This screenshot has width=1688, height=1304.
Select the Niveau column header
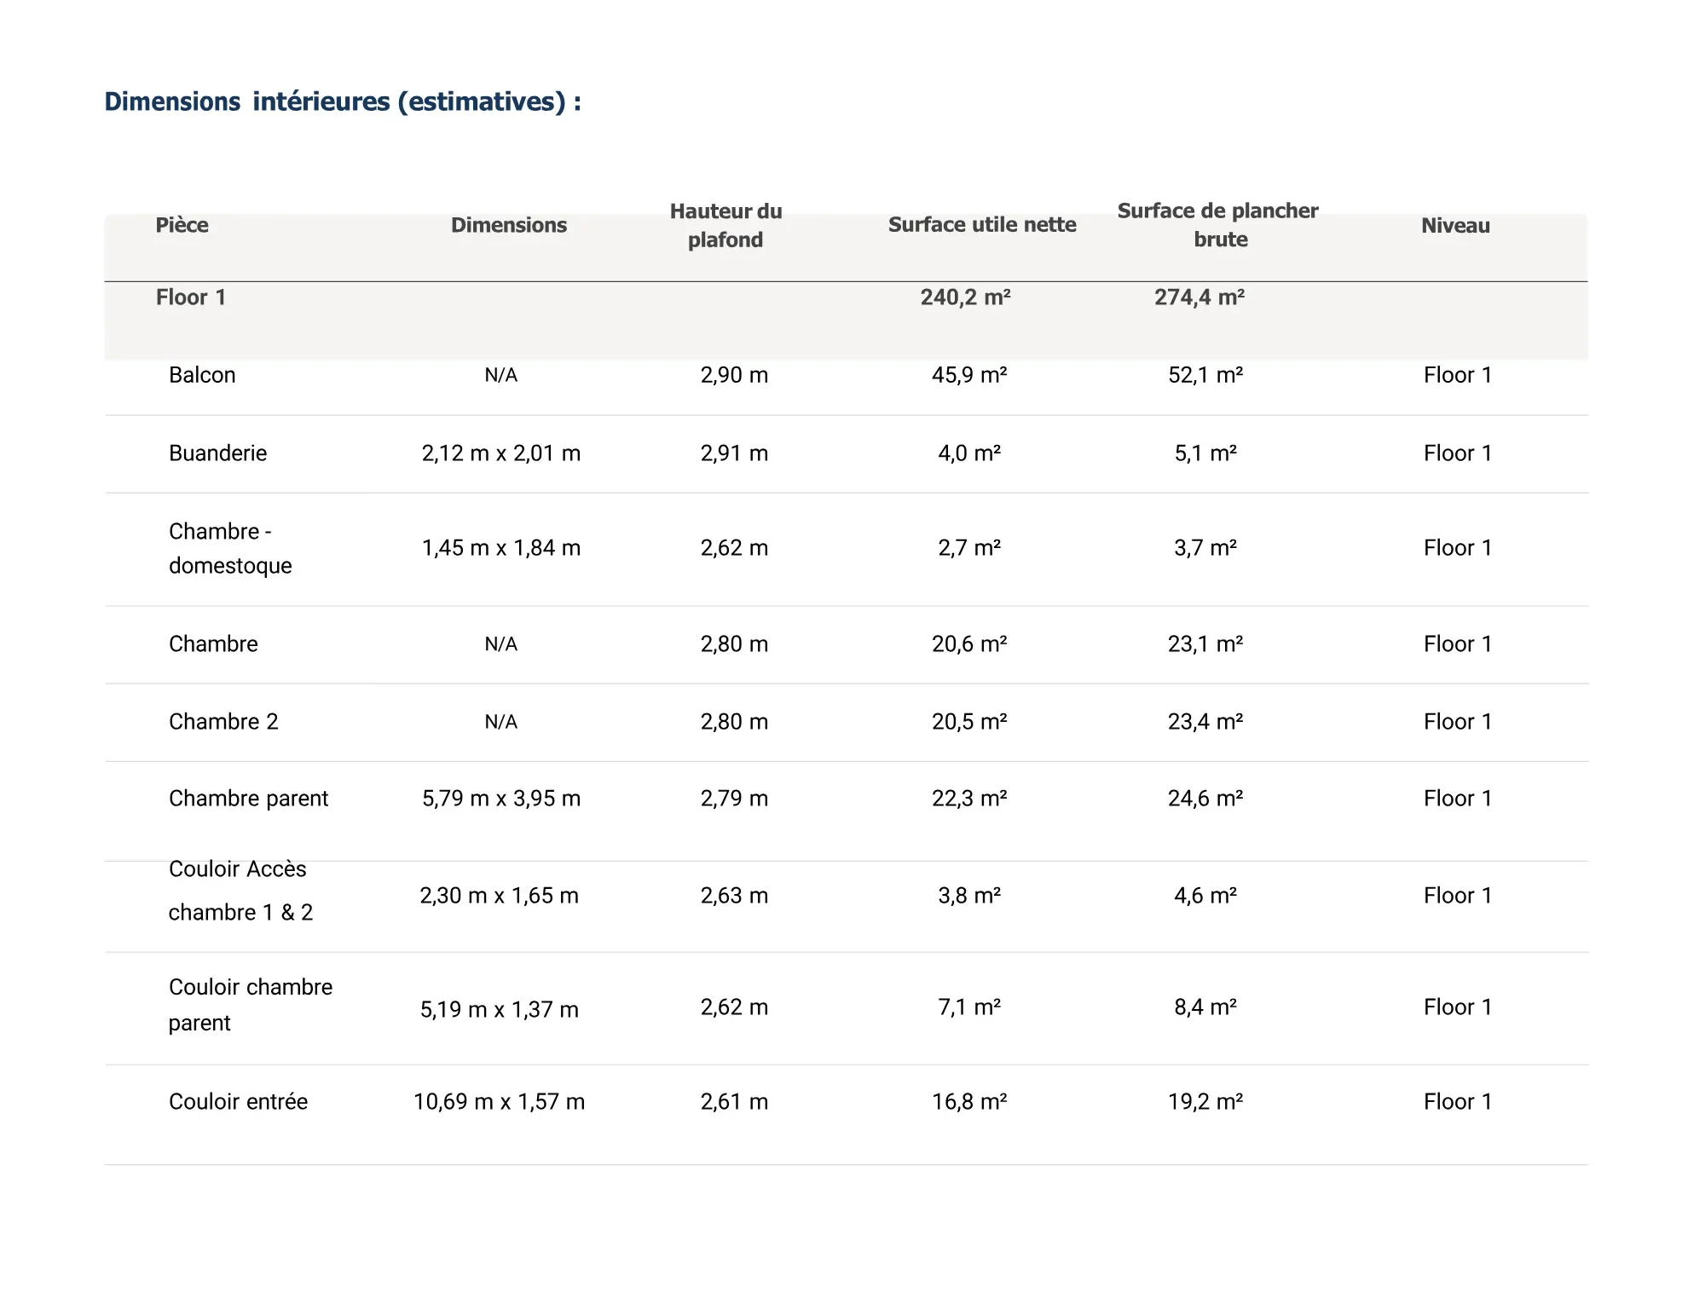(1455, 226)
